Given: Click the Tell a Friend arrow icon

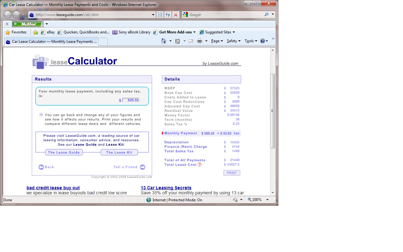Looking at the screenshot, I should click(142, 167).
